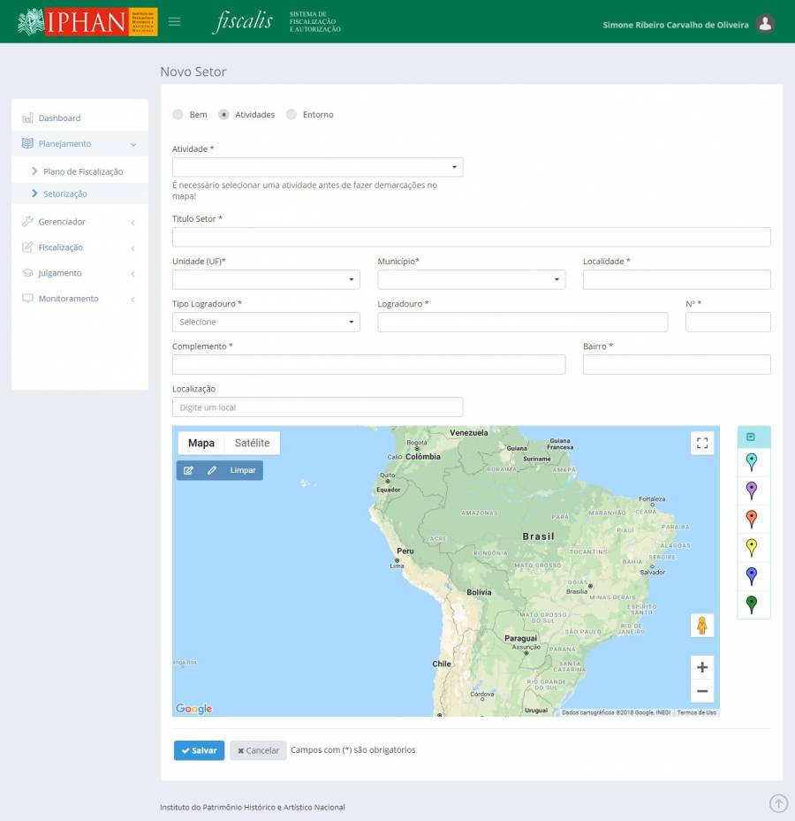
Task: Click the scroll-to-top arrow icon
Action: (778, 802)
